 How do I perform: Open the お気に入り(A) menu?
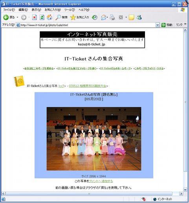point(53,10)
